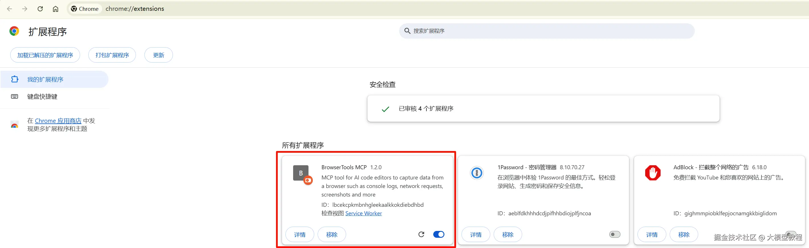The width and height of the screenshot is (809, 248).
Task: Click 打包扩展程序 button
Action: click(112, 55)
